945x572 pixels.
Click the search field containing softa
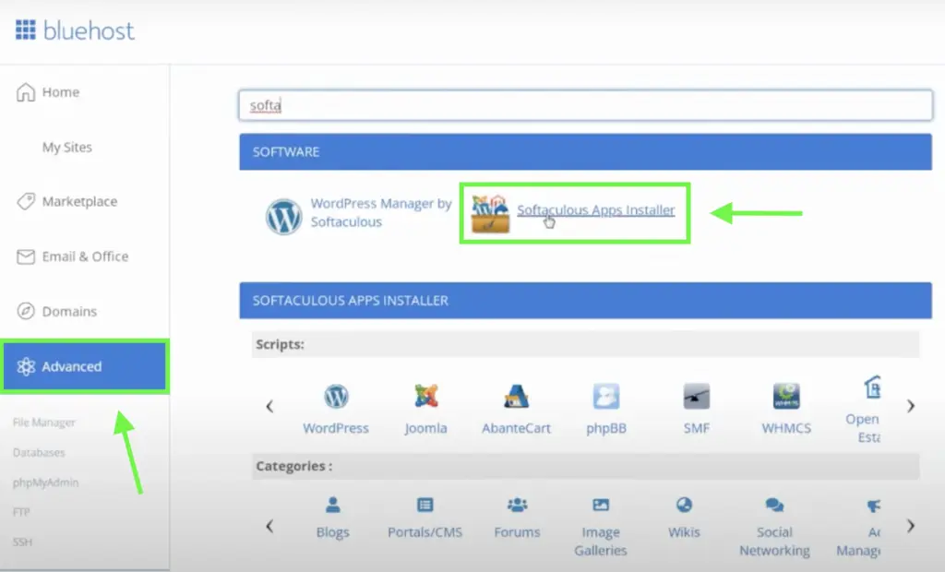pos(585,105)
